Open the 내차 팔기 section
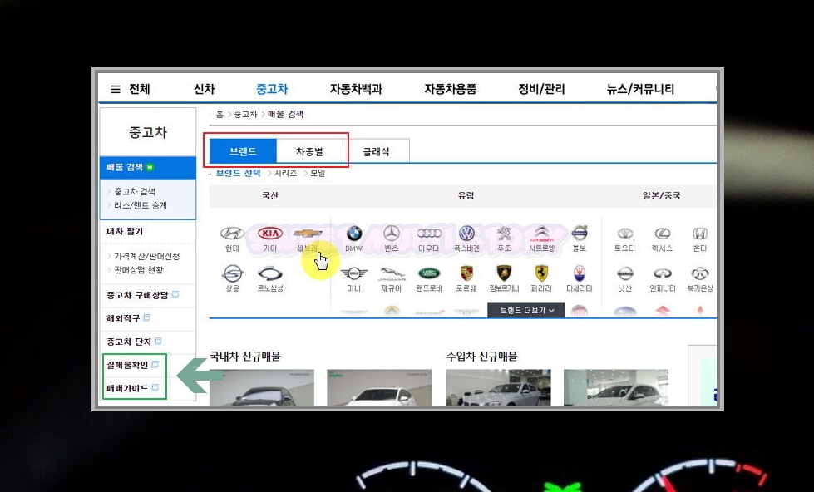The height and width of the screenshot is (492, 814). [125, 231]
